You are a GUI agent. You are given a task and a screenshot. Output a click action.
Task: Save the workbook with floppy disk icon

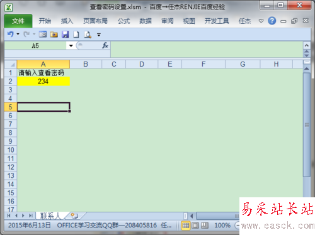click(65, 35)
